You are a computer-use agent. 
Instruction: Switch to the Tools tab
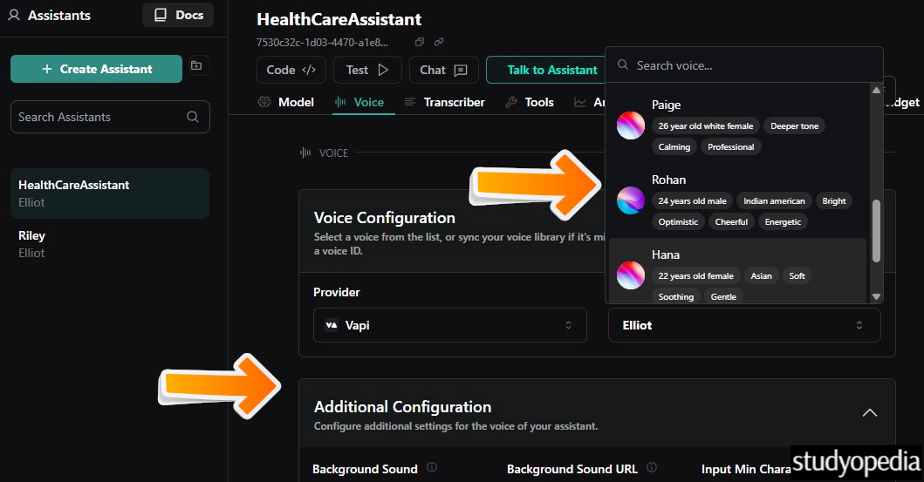point(530,102)
